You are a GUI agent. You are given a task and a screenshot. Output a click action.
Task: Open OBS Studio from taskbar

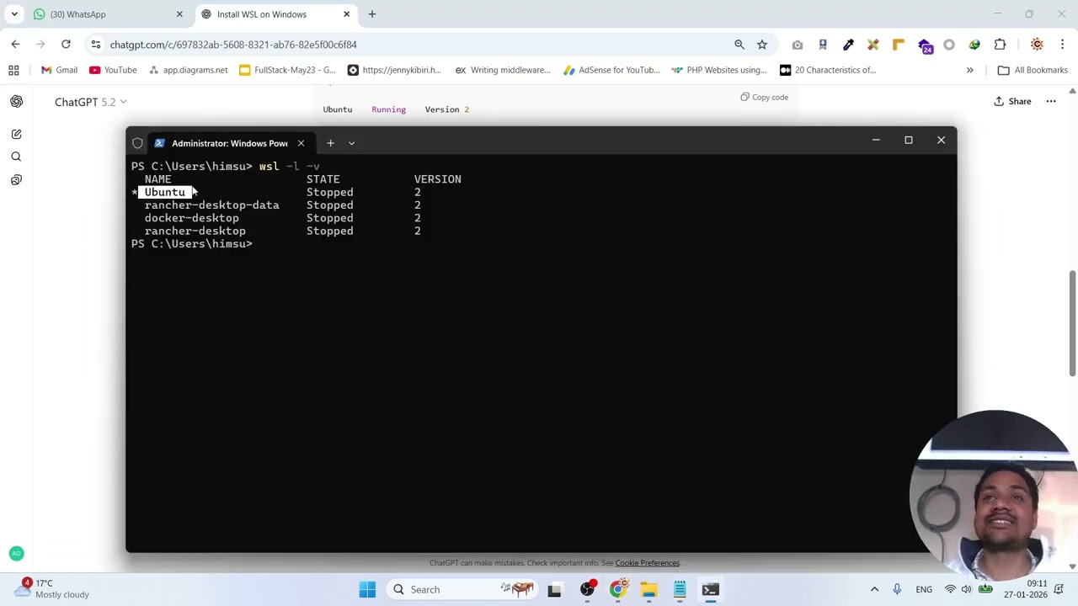(587, 590)
